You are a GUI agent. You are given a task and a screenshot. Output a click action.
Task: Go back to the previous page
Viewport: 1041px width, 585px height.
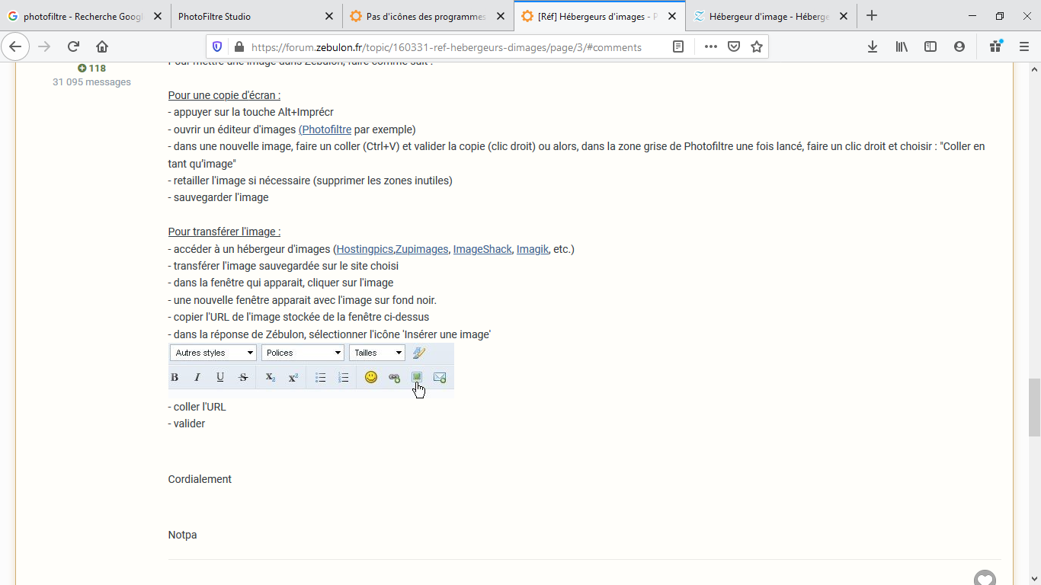point(16,46)
